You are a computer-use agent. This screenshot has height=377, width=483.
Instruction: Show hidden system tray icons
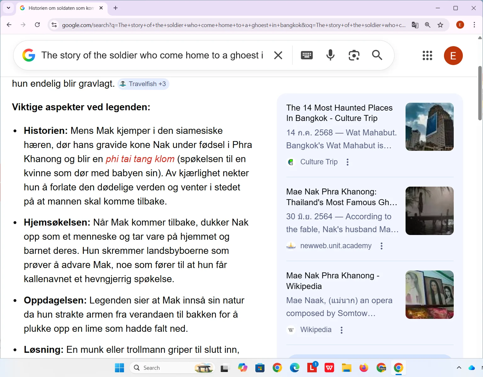coord(458,368)
